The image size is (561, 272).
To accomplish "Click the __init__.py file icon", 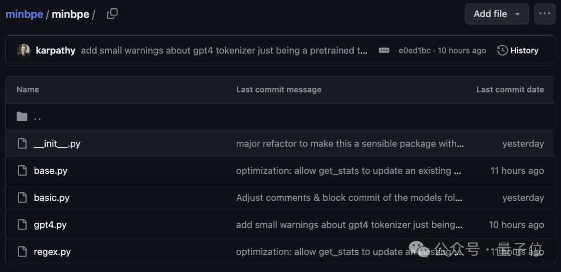I will (x=22, y=144).
